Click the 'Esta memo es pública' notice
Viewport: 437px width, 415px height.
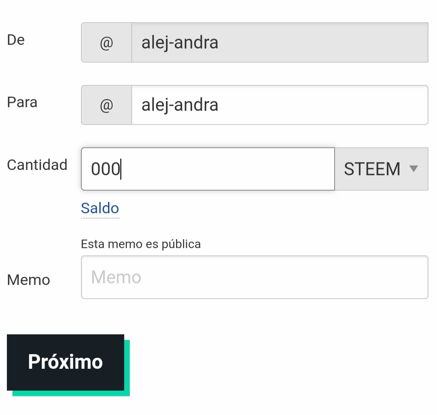point(141,244)
